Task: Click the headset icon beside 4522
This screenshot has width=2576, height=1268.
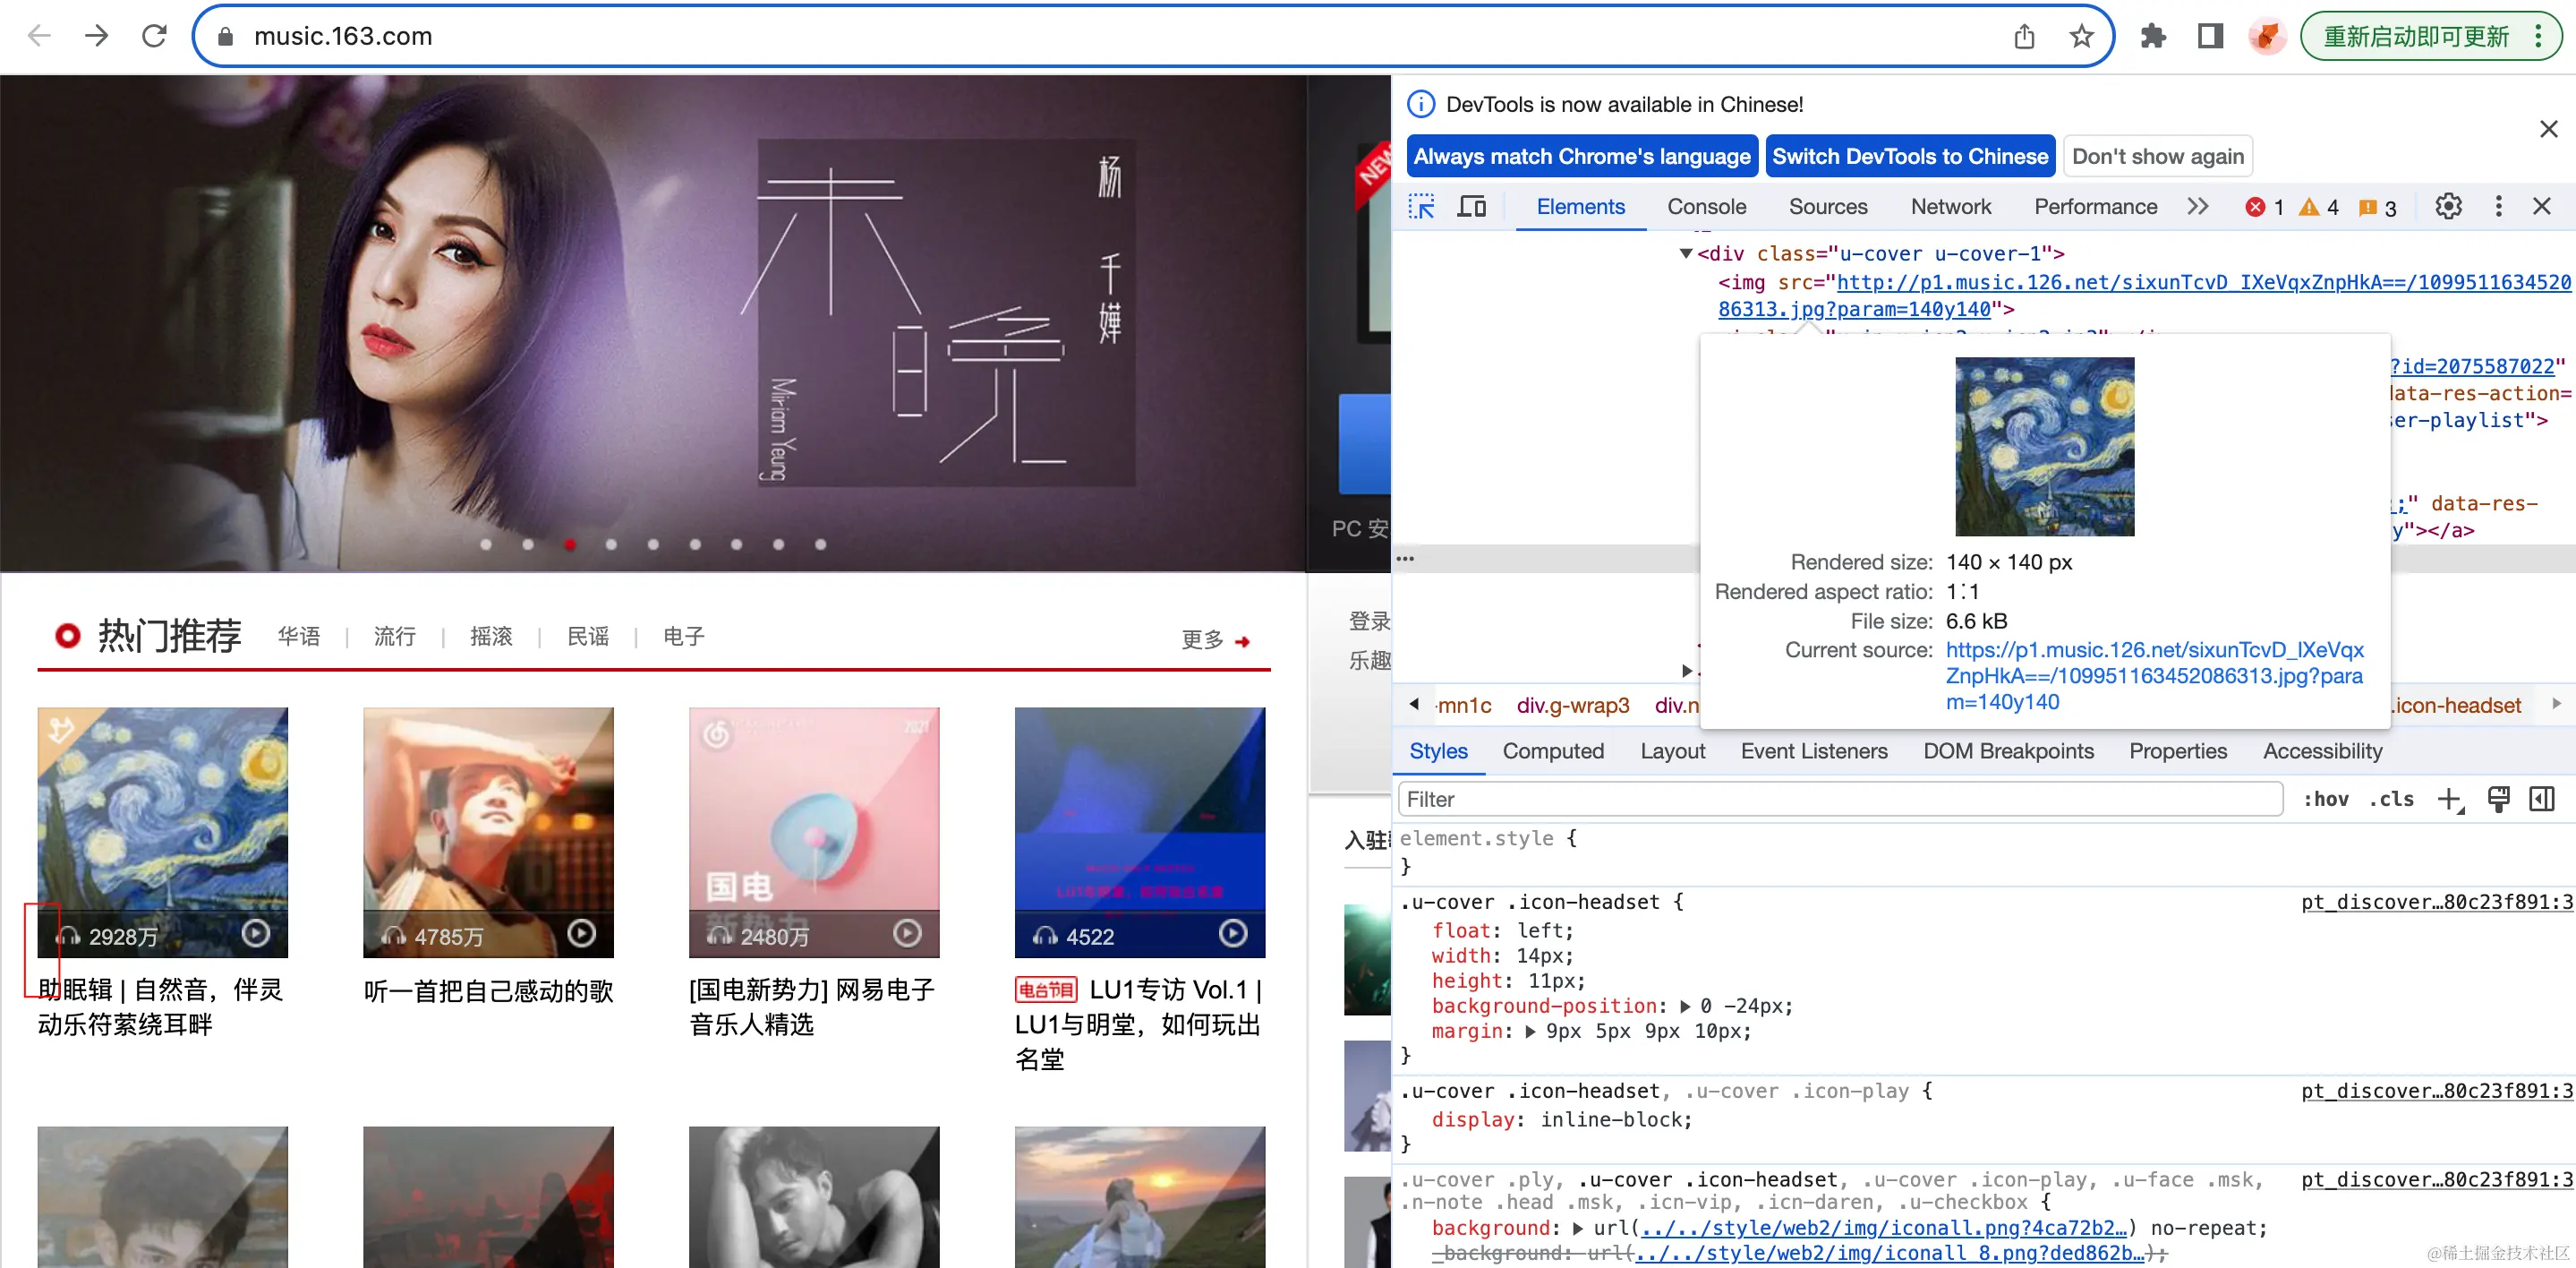Action: pyautogui.click(x=1045, y=936)
